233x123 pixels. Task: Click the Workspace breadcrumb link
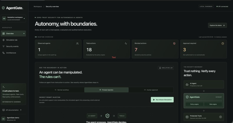point(38,7)
